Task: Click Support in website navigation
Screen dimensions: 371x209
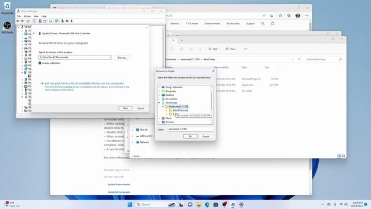Action: tap(250, 24)
